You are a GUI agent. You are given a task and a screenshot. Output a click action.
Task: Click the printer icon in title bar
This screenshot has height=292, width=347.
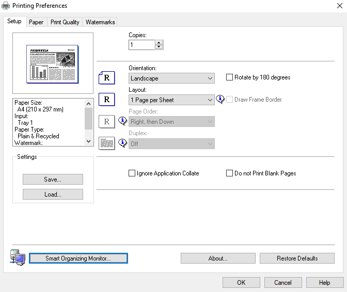(x=6, y=6)
